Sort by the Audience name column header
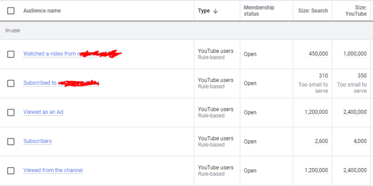This screenshot has width=373, height=186. (42, 11)
